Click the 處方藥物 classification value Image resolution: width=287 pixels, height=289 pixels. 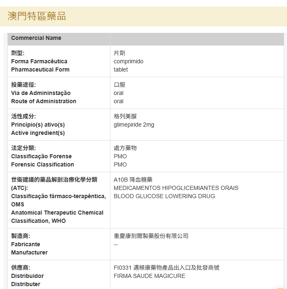pos(125,148)
